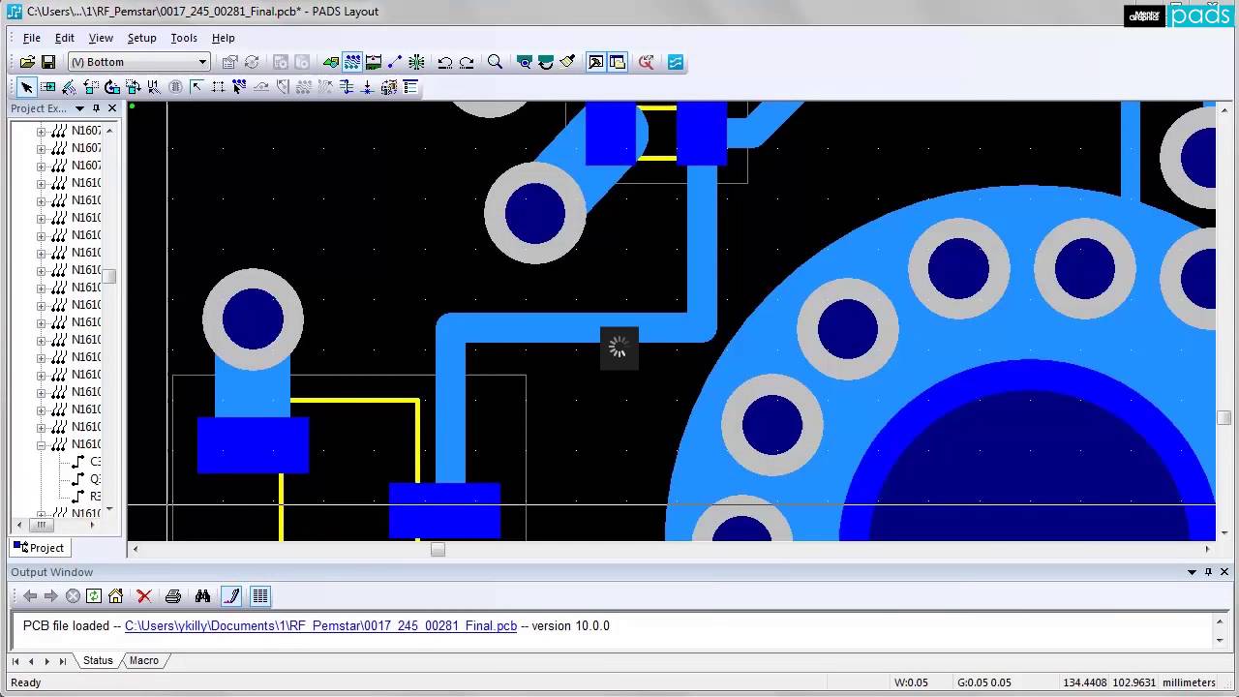The width and height of the screenshot is (1239, 697).
Task: Select the C3 pin item in the tree
Action: (87, 462)
